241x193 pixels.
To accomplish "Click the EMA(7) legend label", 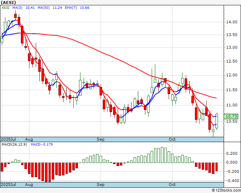I will pos(71,8).
